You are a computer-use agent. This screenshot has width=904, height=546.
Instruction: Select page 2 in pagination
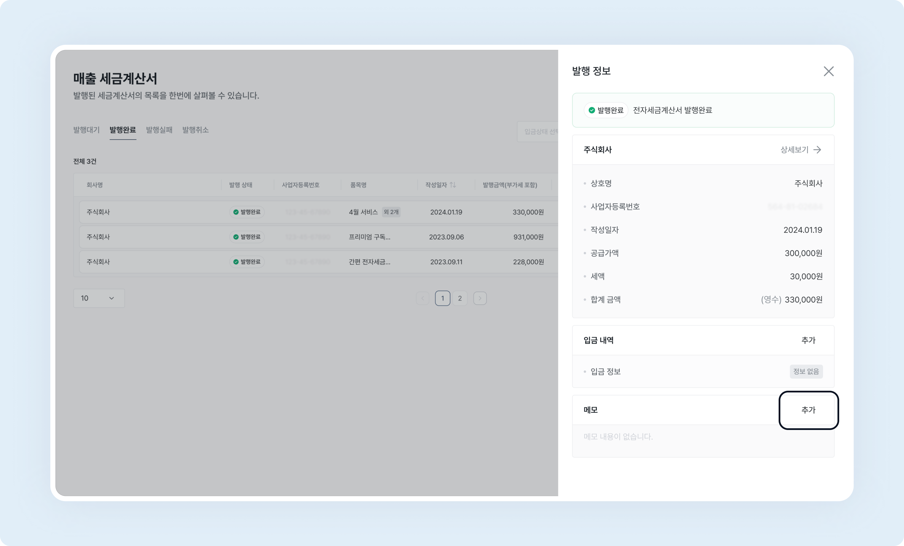click(460, 298)
